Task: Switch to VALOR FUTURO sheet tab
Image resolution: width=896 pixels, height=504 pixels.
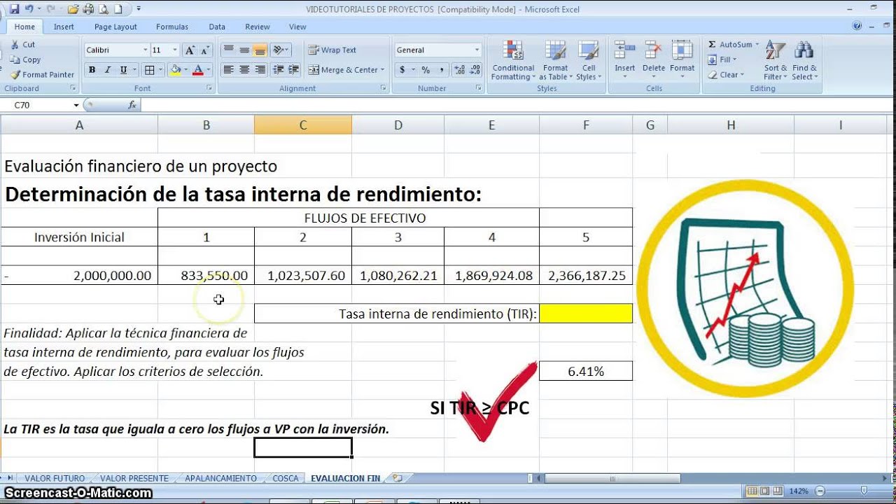Action: pos(55,478)
